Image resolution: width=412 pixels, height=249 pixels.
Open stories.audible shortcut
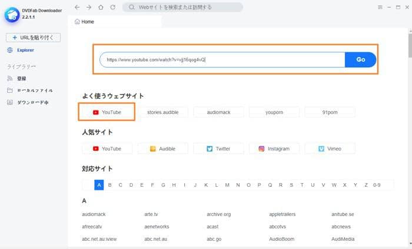(162, 112)
